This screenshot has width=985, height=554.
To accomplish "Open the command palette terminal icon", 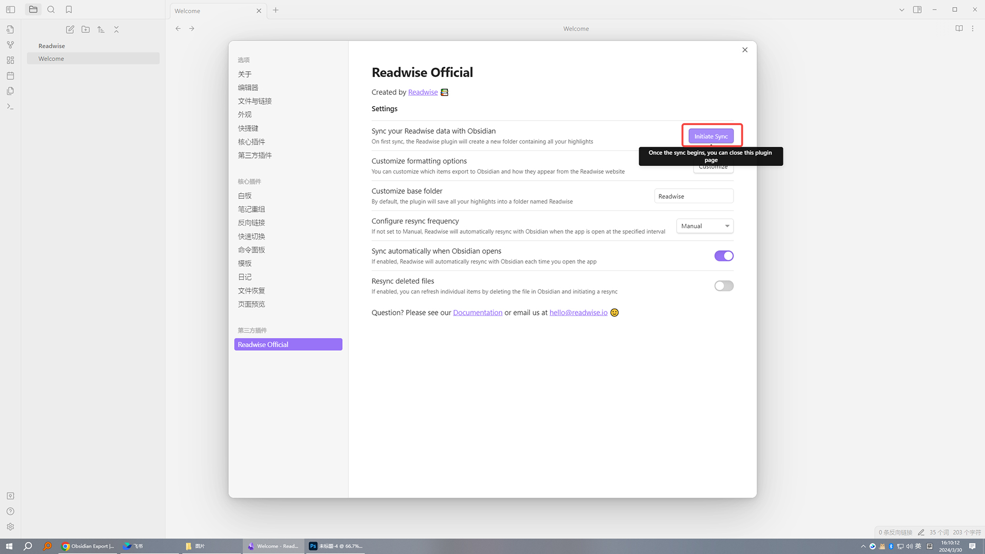I will coord(10,106).
